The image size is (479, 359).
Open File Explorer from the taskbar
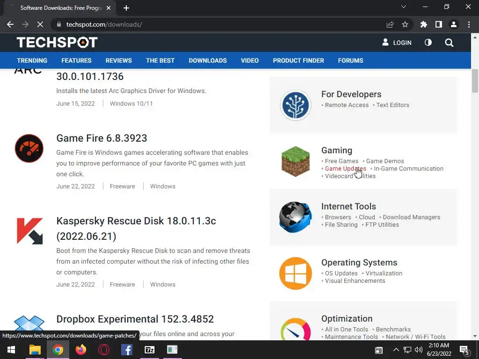click(x=35, y=350)
